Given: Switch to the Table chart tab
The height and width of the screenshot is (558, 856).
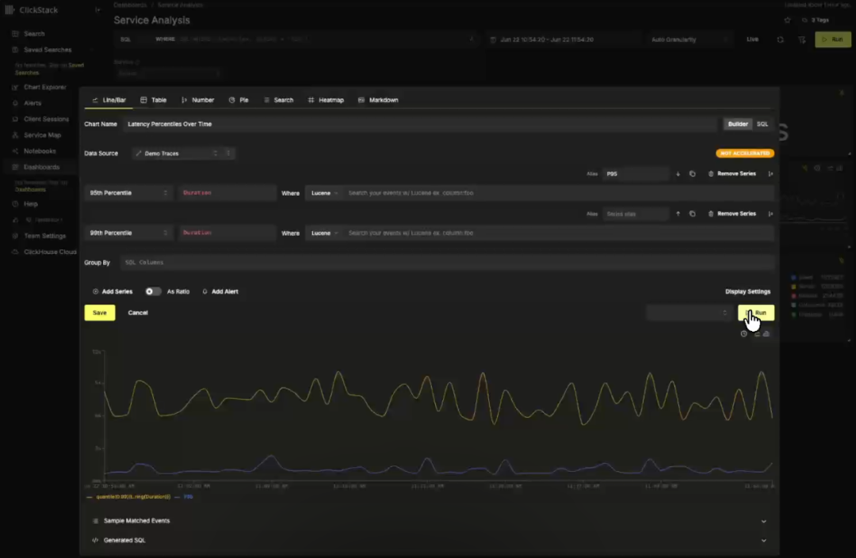Looking at the screenshot, I should 154,101.
